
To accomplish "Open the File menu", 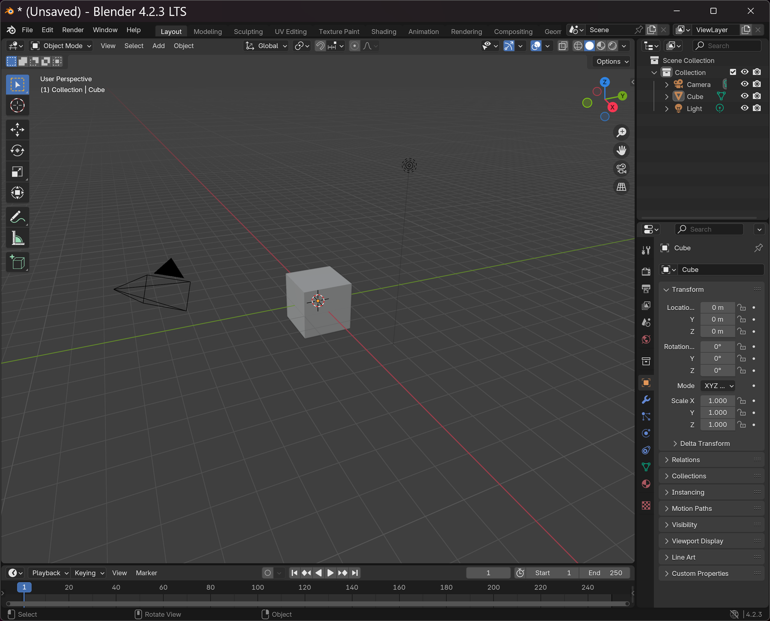I will pyautogui.click(x=27, y=30).
